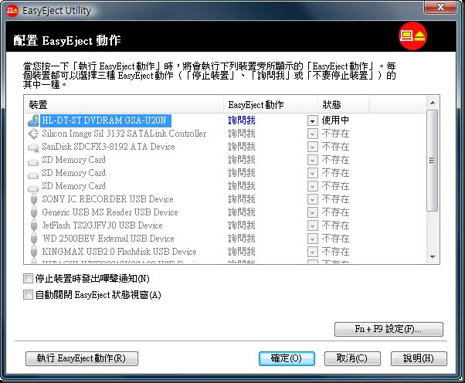
Task: Open action dropdown for WD 2500BEV External
Action: [312, 239]
